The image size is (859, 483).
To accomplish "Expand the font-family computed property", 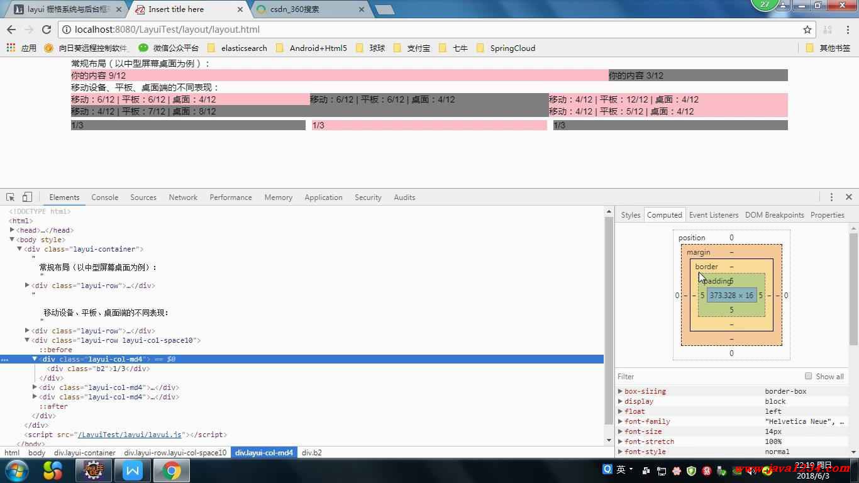I will coord(621,421).
